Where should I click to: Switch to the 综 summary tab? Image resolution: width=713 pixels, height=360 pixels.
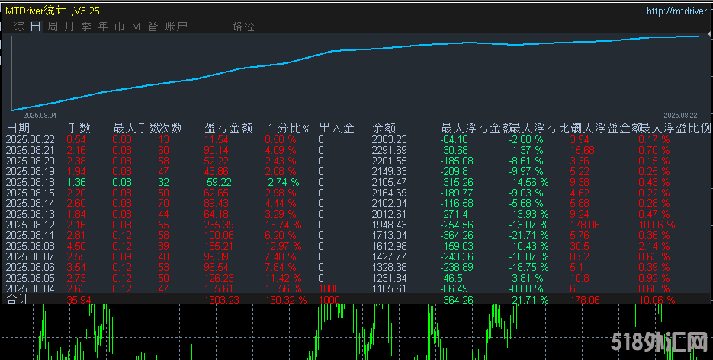pyautogui.click(x=19, y=27)
